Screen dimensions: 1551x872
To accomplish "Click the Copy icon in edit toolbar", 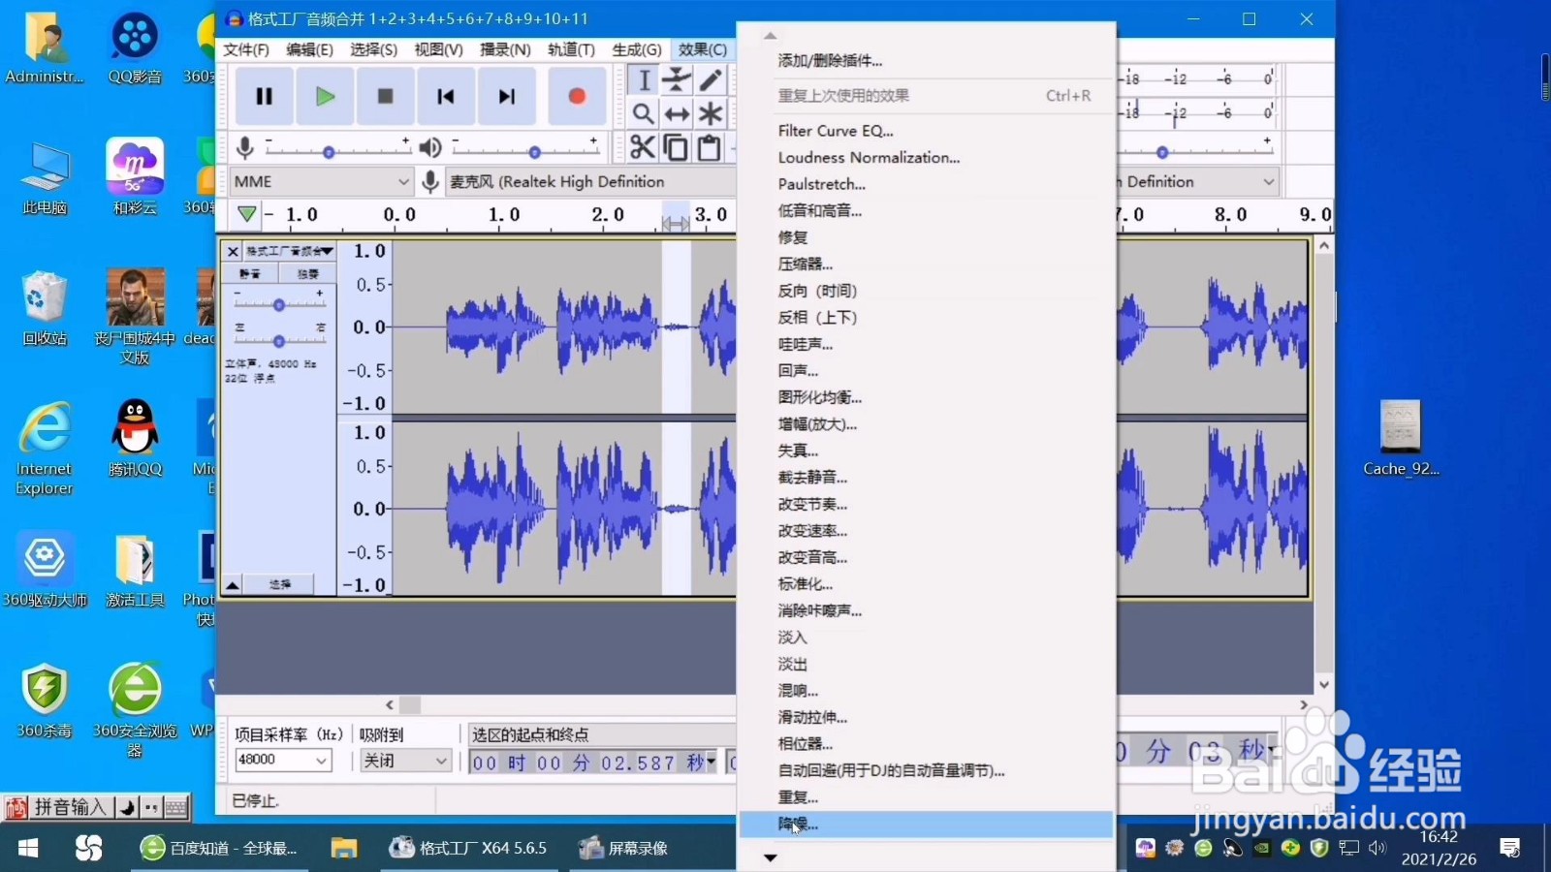I will (676, 147).
